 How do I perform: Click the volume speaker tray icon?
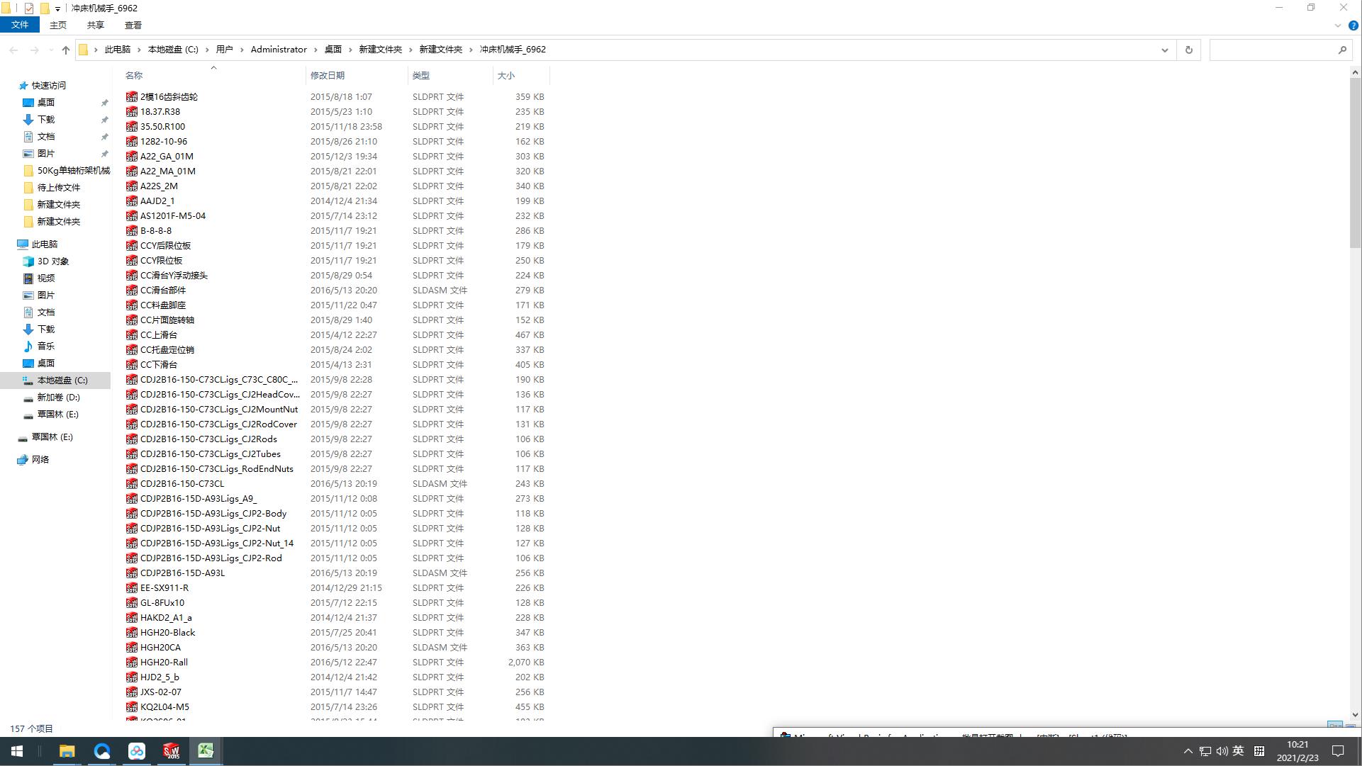coord(1222,751)
